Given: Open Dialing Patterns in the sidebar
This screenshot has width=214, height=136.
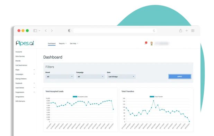Looking at the screenshot, I should tap(21, 79).
